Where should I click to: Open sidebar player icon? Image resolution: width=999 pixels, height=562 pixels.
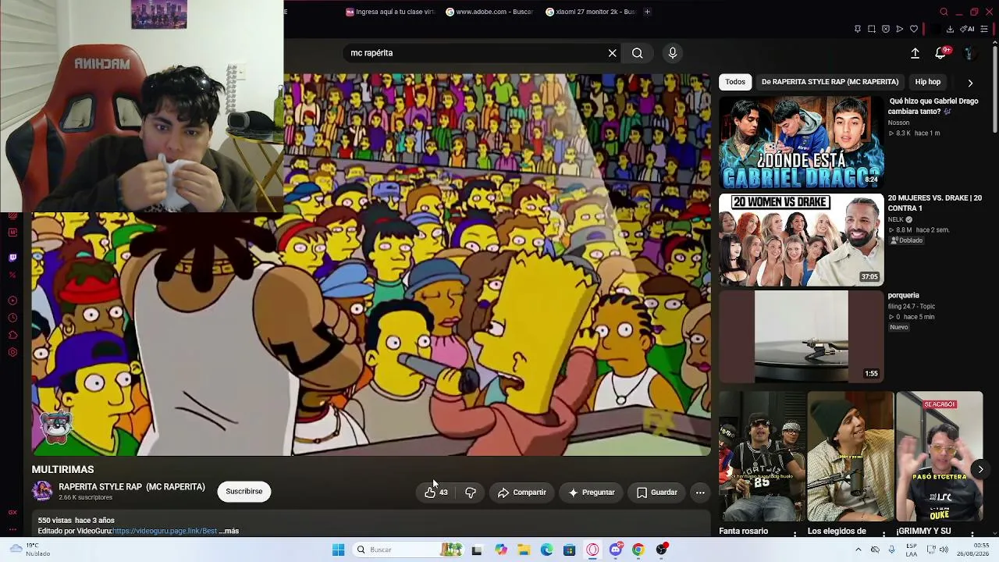tap(12, 301)
